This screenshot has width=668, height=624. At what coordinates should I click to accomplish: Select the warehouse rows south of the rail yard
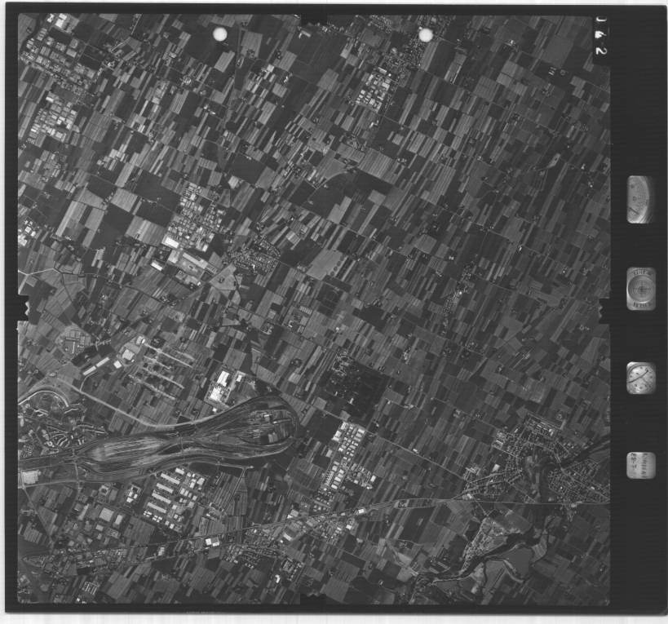click(173, 493)
